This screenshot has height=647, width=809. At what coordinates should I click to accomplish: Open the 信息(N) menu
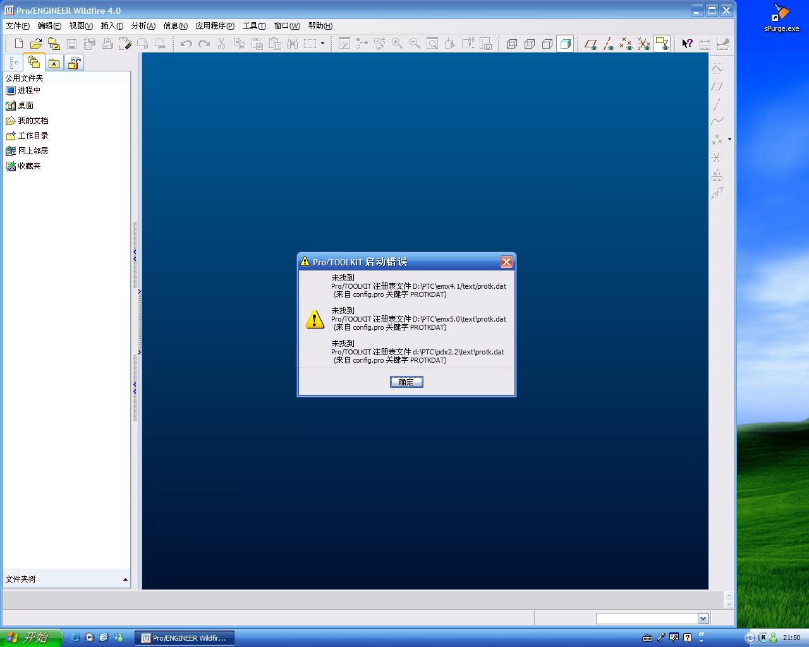click(x=175, y=26)
